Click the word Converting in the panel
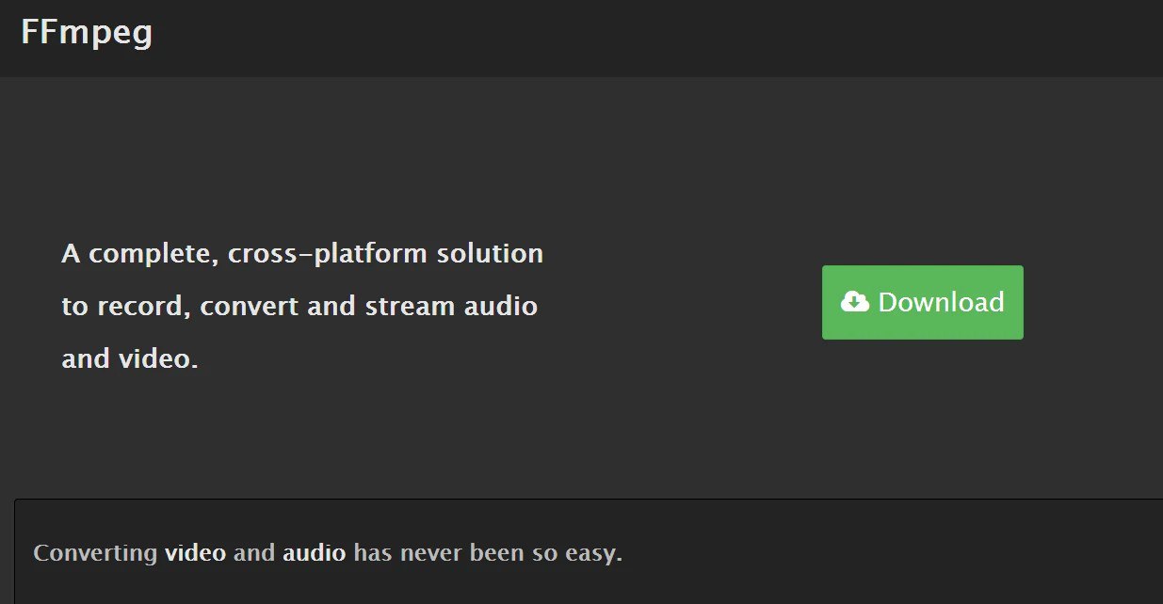Viewport: 1163px width, 604px height. [95, 553]
